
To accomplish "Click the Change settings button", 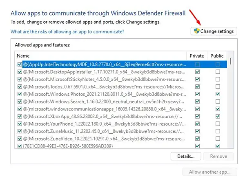I will click(214, 31).
